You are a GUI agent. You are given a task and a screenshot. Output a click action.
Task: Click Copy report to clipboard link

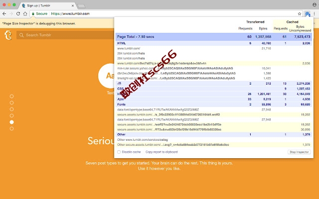161,152
